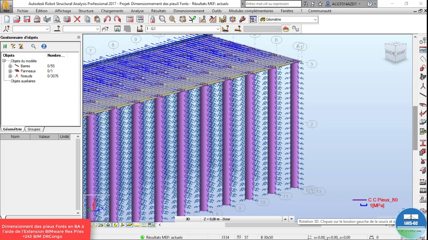
Task: Click the star favorites icon in title bar
Action: click(320, 4)
